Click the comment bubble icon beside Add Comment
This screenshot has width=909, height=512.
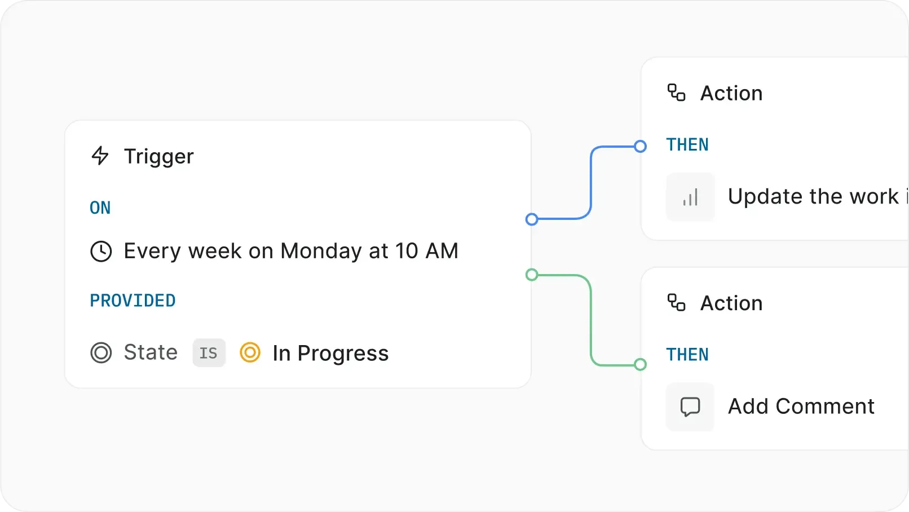[690, 406]
